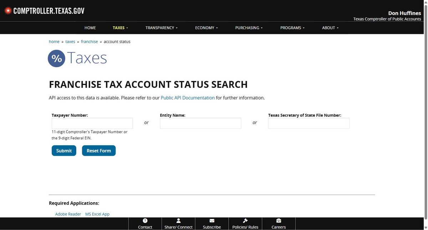Focus the Secretary of State File Number field
428x230 pixels.
click(309, 123)
